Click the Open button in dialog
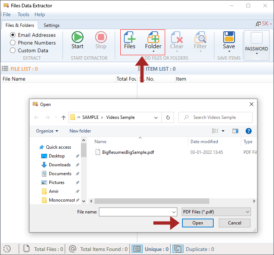Viewport: 274px width, 255px height. click(198, 223)
